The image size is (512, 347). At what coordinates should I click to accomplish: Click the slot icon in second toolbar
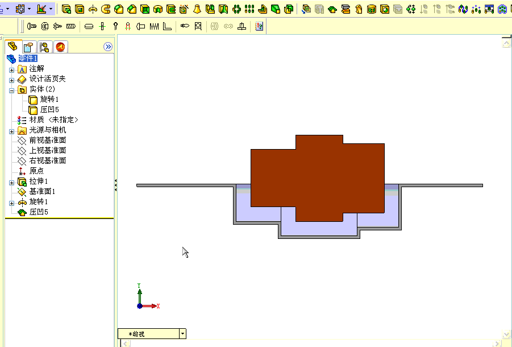89,27
